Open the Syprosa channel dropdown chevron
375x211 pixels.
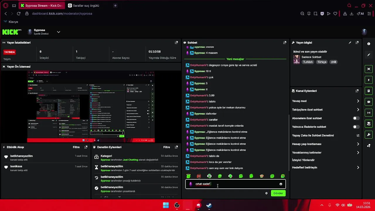click(58, 32)
